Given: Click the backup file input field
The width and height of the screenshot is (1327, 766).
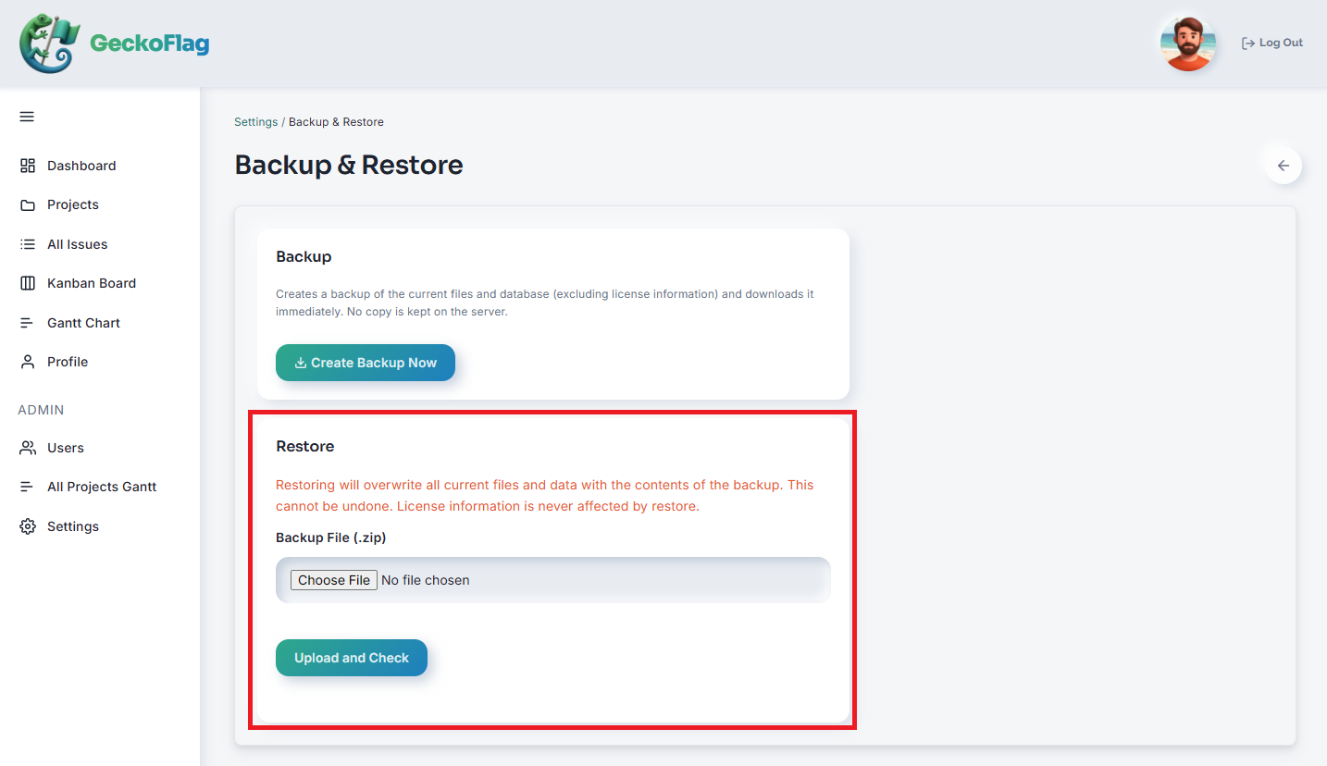Looking at the screenshot, I should pyautogui.click(x=553, y=580).
